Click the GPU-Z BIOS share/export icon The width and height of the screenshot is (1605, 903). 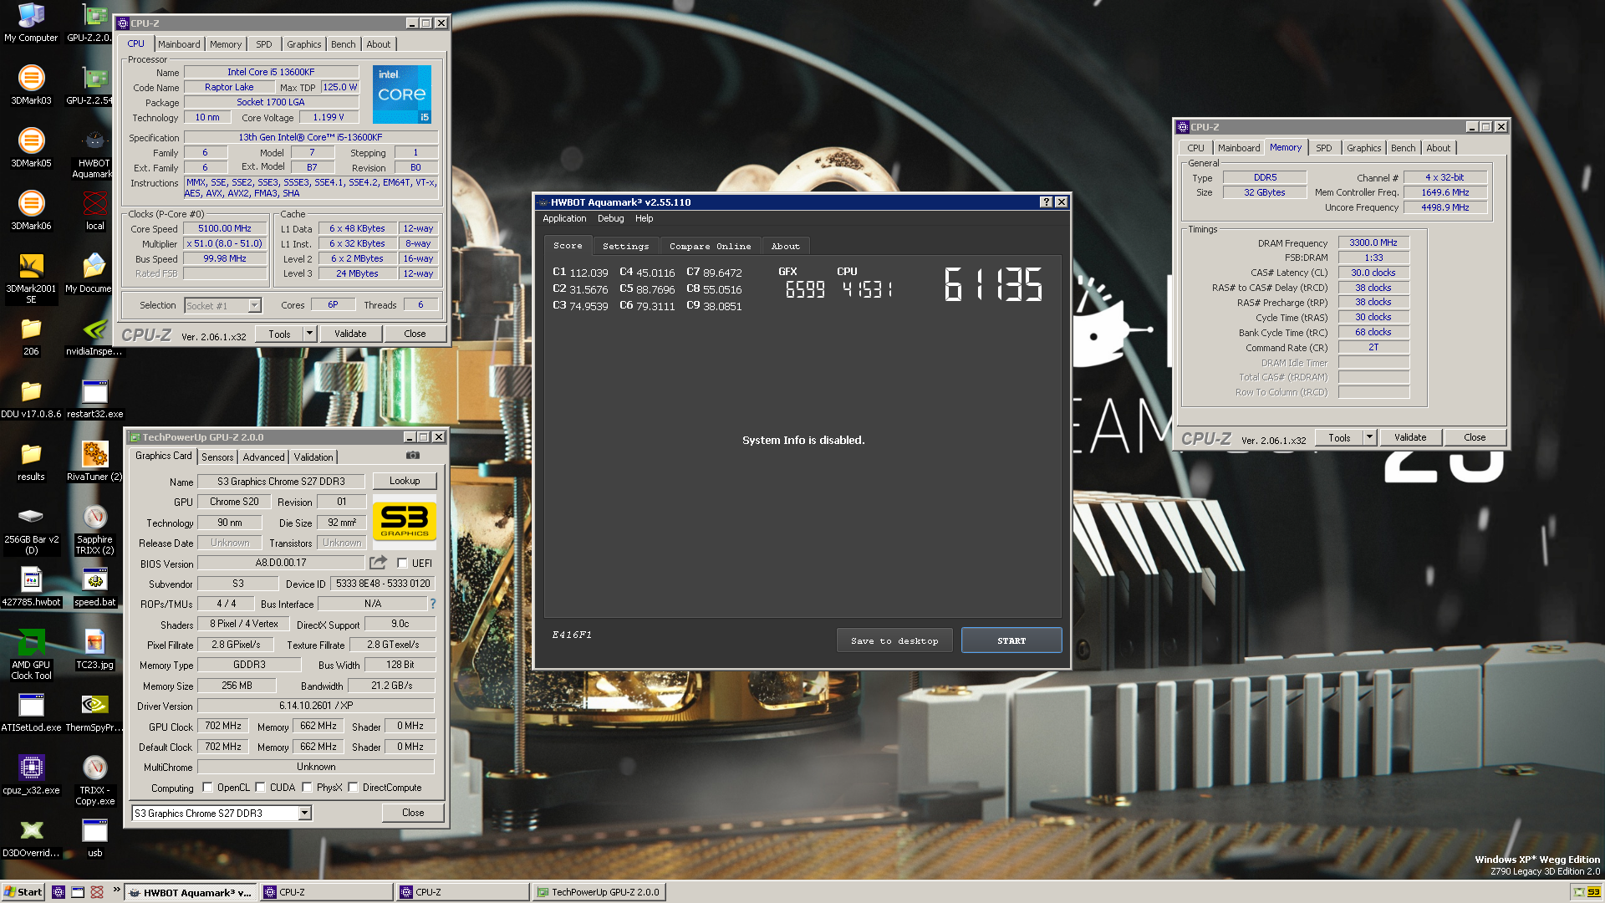pyautogui.click(x=378, y=563)
